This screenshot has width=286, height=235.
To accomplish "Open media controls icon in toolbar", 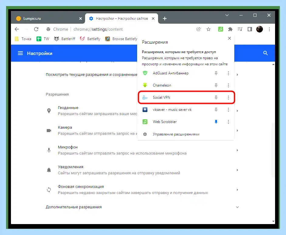I will (240, 29).
